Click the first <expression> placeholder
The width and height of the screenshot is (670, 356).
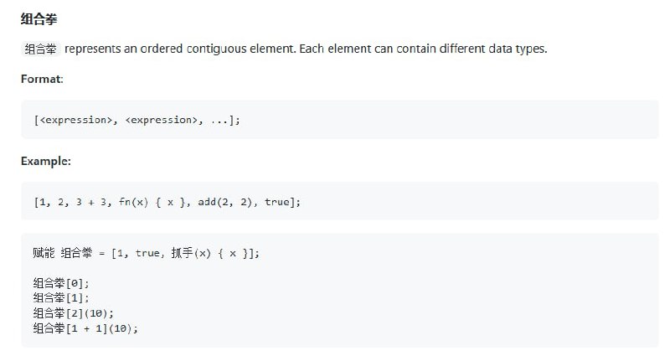(76, 120)
